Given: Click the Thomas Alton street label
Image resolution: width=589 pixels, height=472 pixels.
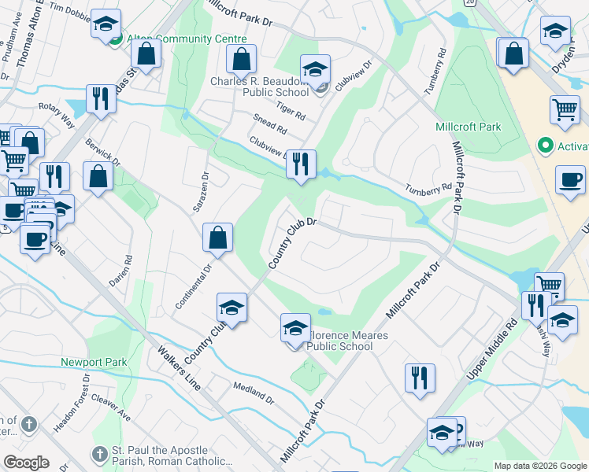Looking at the screenshot, I should 28,34.
